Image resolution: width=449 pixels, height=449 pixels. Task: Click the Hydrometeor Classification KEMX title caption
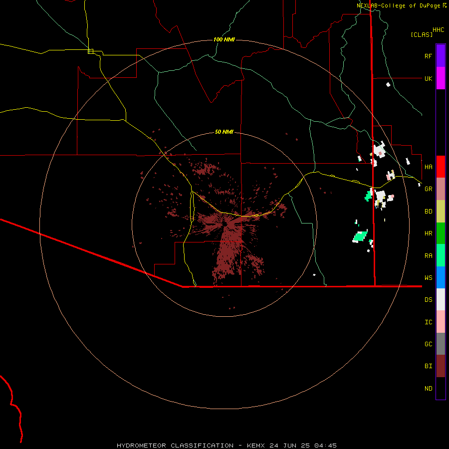(226, 446)
